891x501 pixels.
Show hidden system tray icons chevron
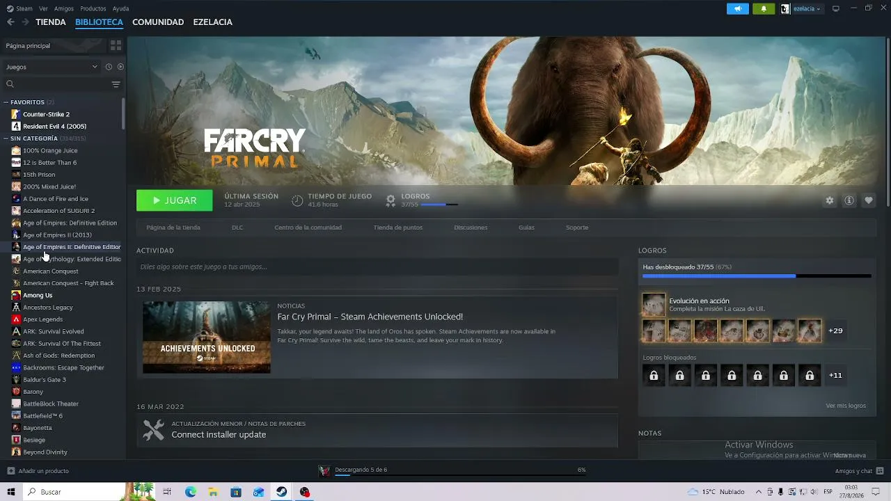coord(759,492)
